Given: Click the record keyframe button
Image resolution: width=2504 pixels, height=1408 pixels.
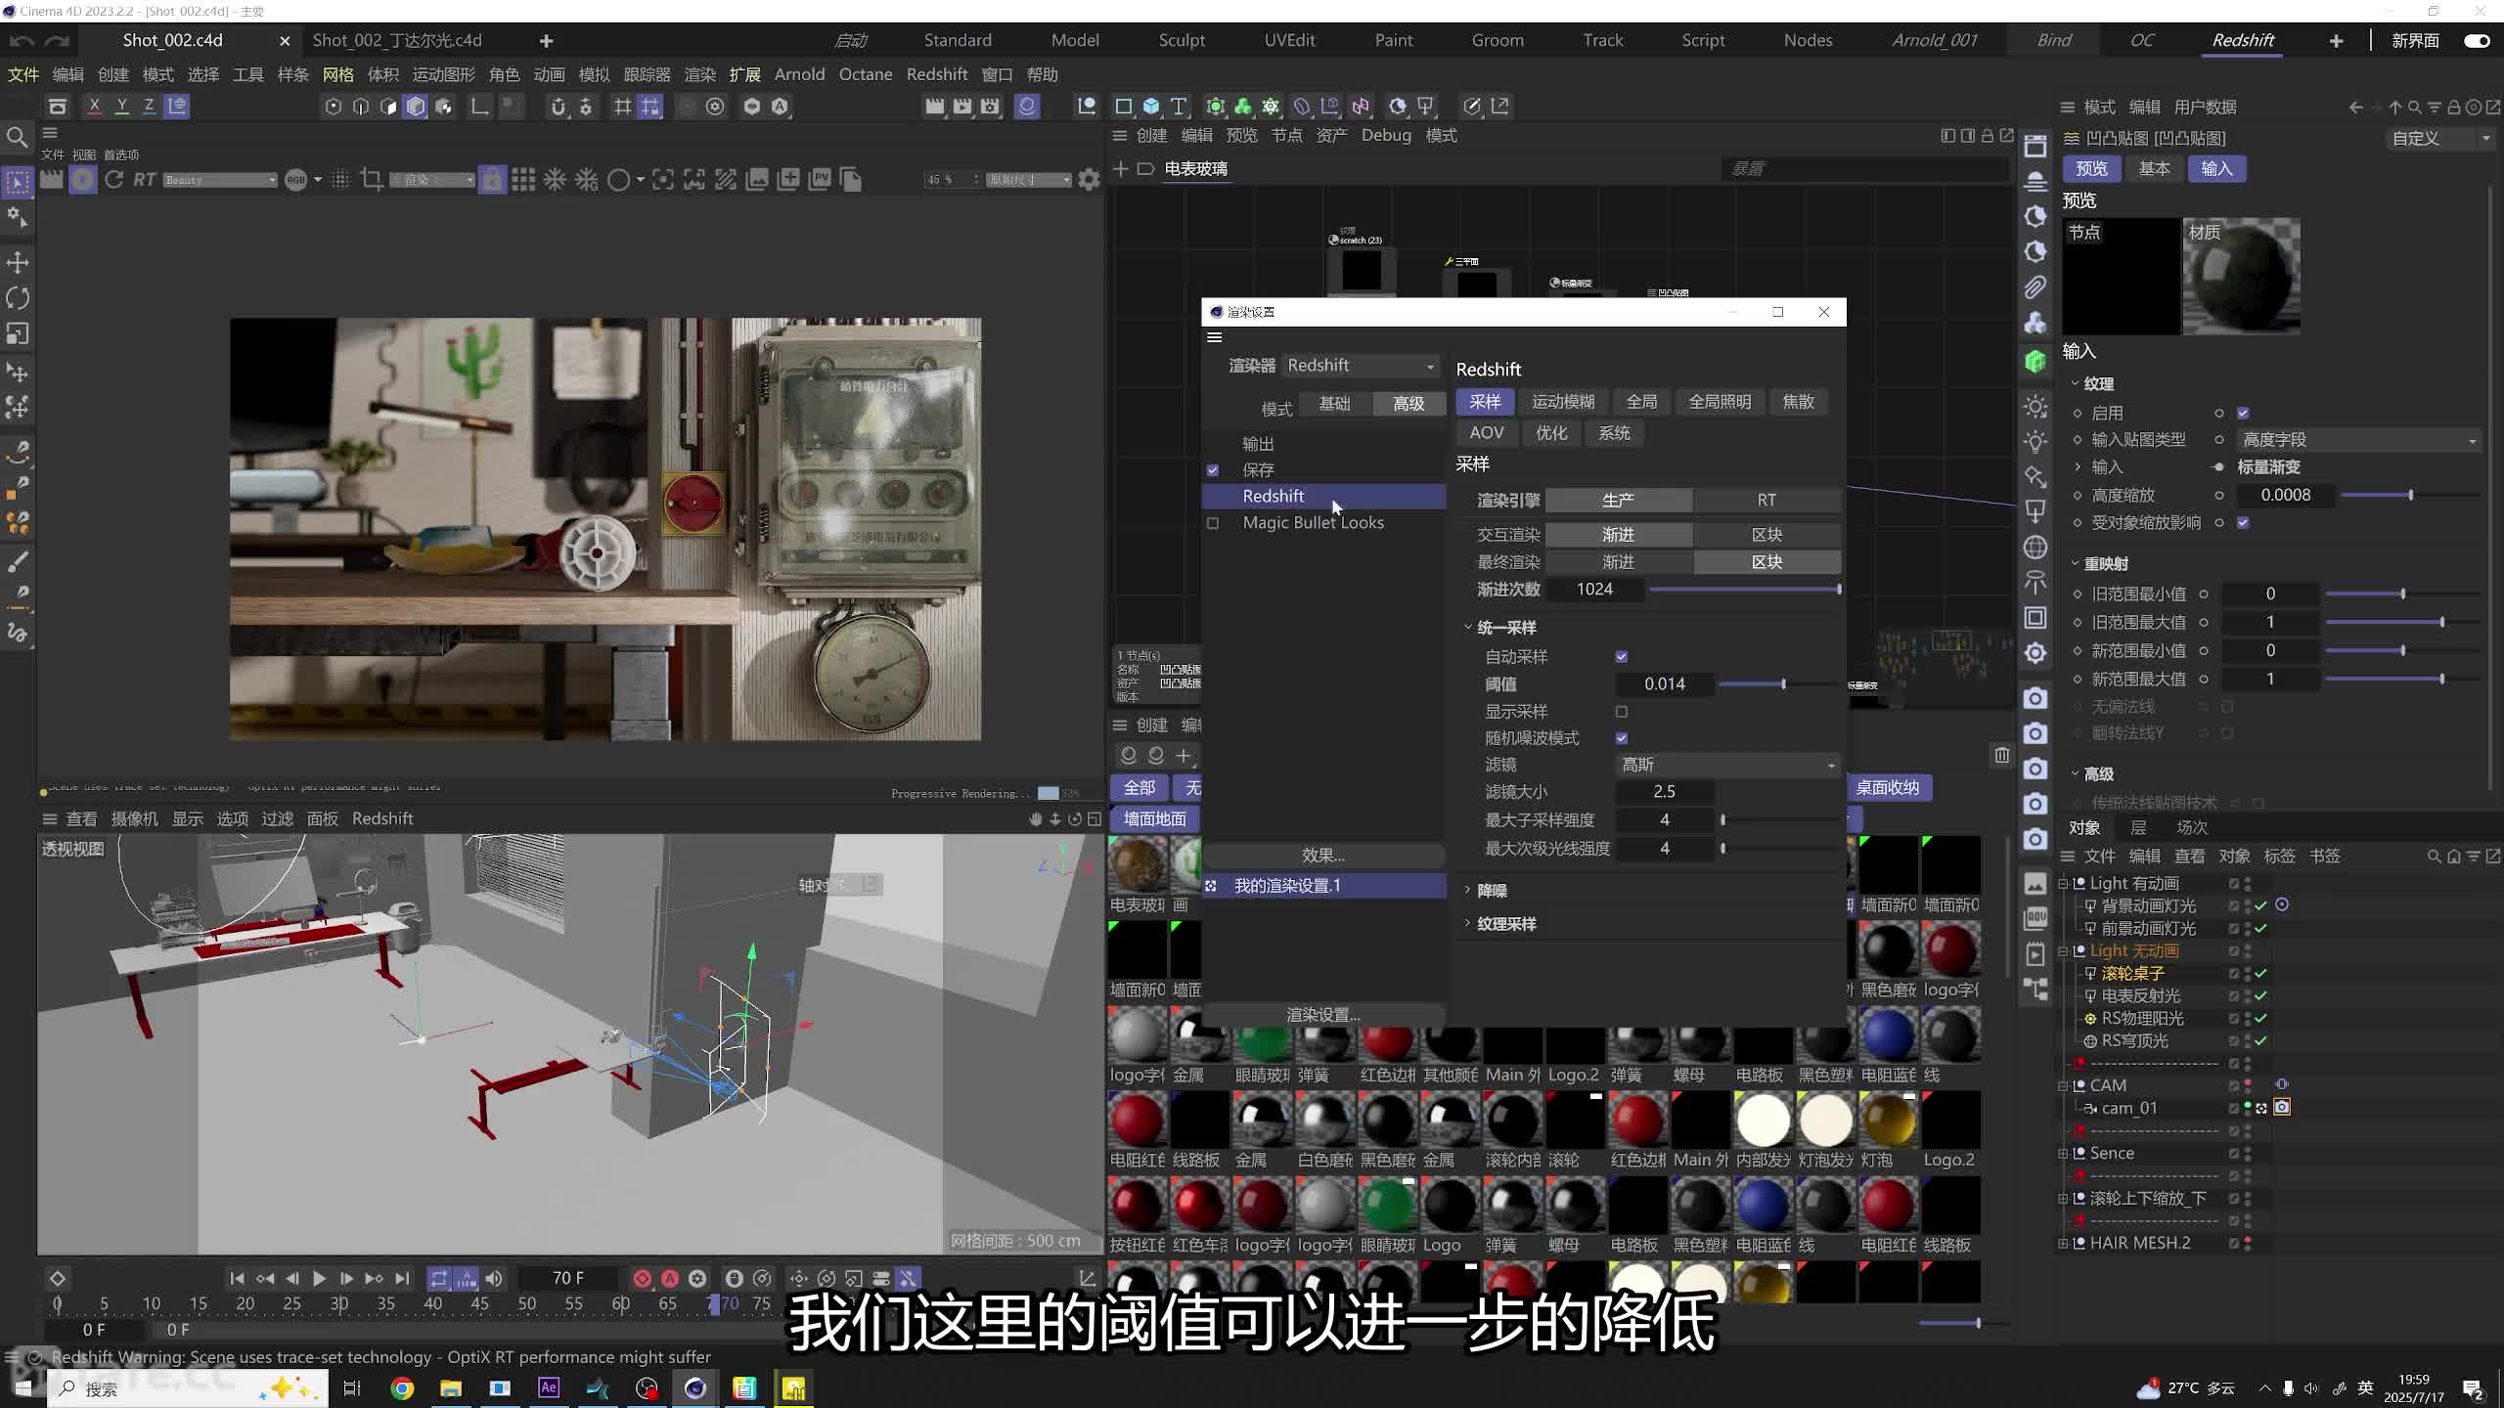Looking at the screenshot, I should click(x=643, y=1279).
